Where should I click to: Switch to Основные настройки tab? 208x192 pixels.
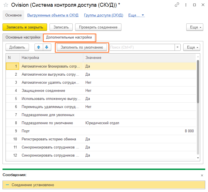pos(23,37)
